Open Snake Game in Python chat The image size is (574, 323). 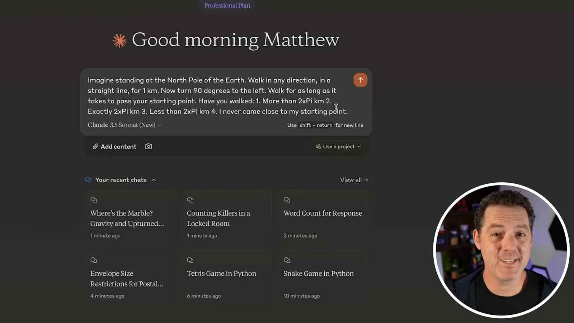(x=323, y=278)
